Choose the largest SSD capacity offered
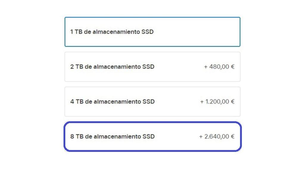This screenshot has height=172, width=305. pos(152,136)
